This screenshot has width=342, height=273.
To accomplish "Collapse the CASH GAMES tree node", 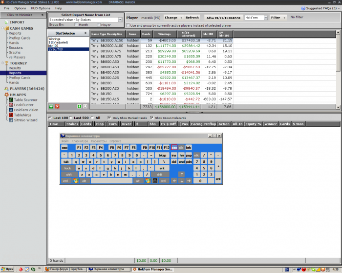I will click(2, 28).
